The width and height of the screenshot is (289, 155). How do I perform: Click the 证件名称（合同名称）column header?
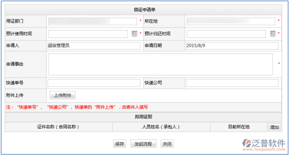(x=59, y=127)
